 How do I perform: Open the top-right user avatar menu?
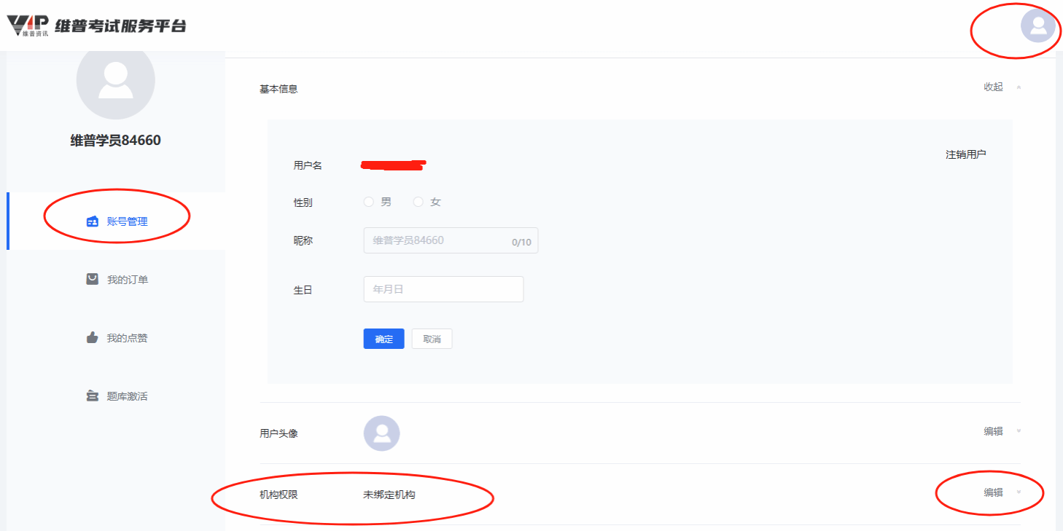pyautogui.click(x=1038, y=25)
